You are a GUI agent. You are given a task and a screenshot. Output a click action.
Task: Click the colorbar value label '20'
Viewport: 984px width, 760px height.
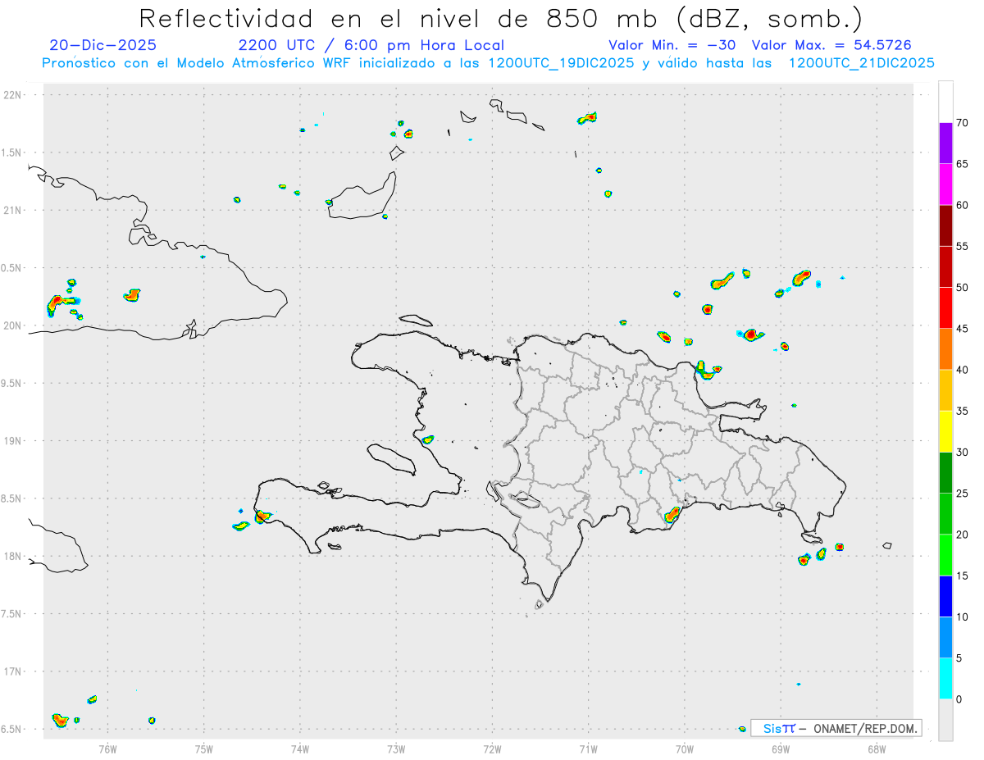[961, 535]
